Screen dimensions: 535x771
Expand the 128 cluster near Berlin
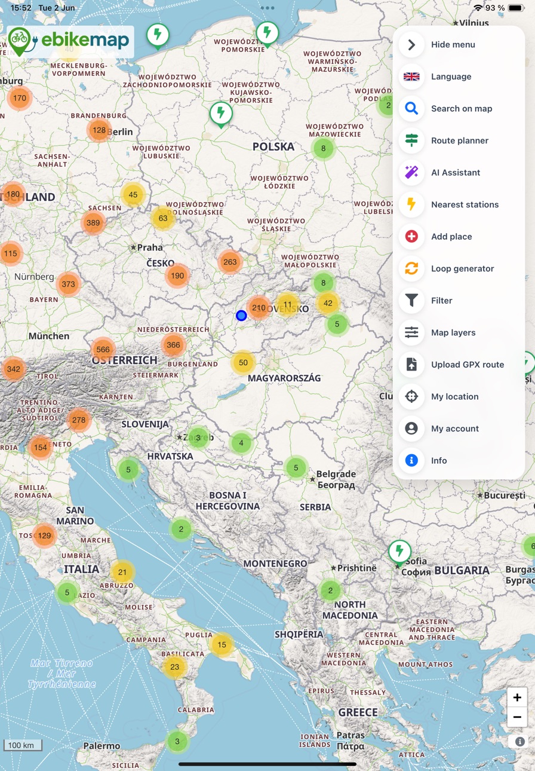pos(99,130)
